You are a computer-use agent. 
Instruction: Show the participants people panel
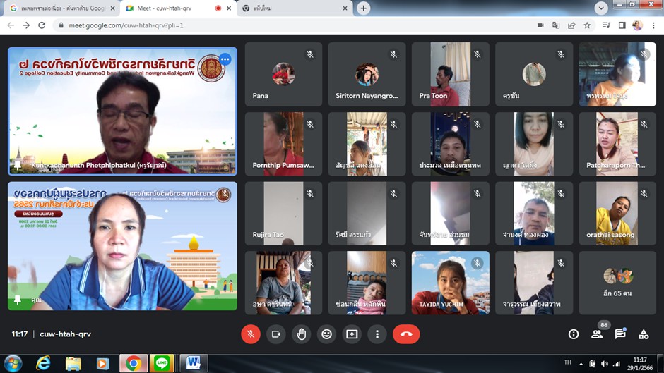pyautogui.click(x=597, y=334)
